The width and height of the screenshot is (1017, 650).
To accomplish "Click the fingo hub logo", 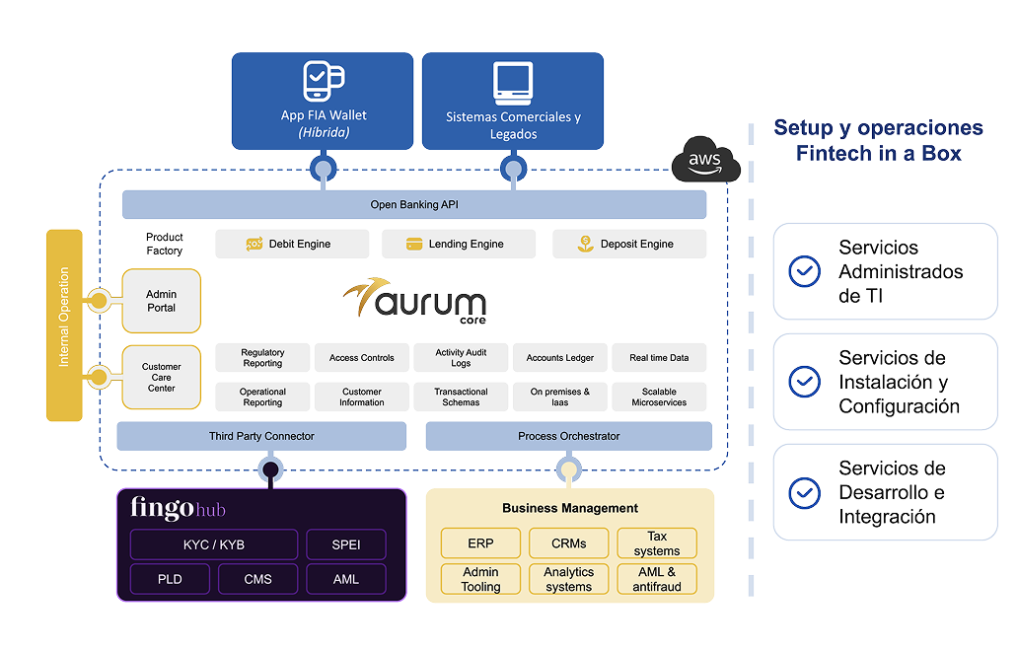I will (x=178, y=508).
